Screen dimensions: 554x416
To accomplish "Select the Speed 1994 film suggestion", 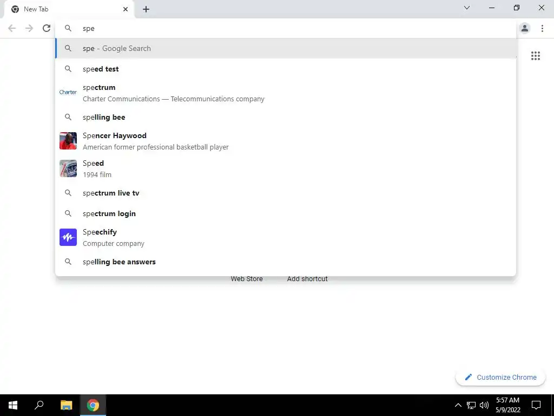I will click(286, 168).
